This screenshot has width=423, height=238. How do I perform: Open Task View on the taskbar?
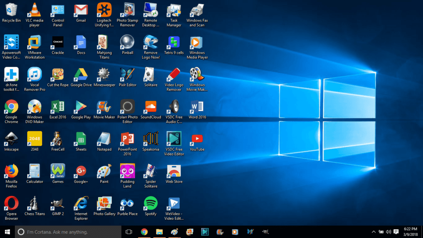(x=129, y=232)
